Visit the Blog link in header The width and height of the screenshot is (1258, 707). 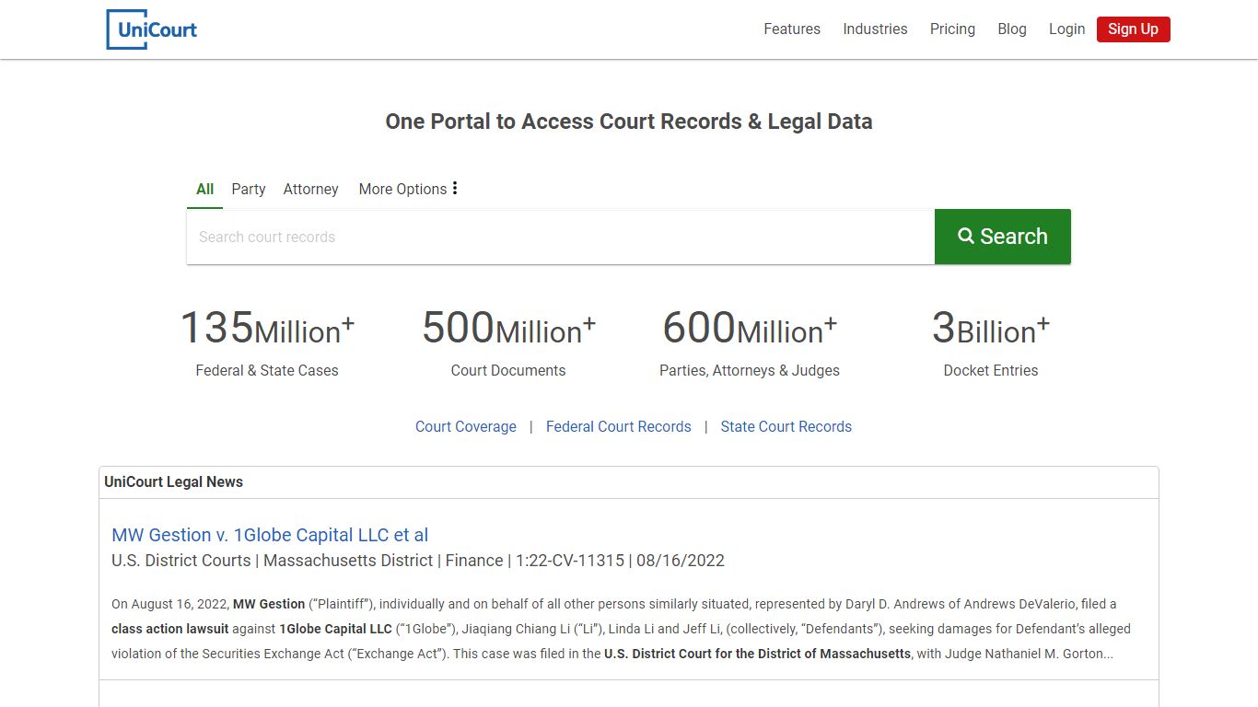pos(1012,29)
